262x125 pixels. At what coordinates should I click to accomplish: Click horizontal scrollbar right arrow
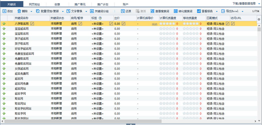[x=255, y=121]
